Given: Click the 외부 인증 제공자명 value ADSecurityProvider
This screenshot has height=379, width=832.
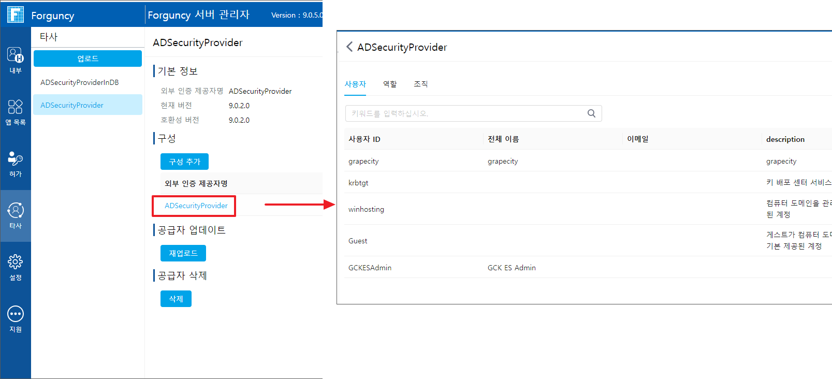Looking at the screenshot, I should coord(260,91).
